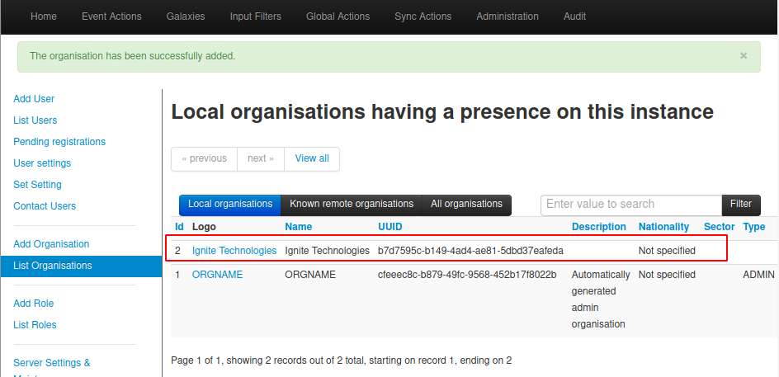The height and width of the screenshot is (377, 779).
Task: Click Not specified in Ignite Technologies row
Action: (667, 251)
